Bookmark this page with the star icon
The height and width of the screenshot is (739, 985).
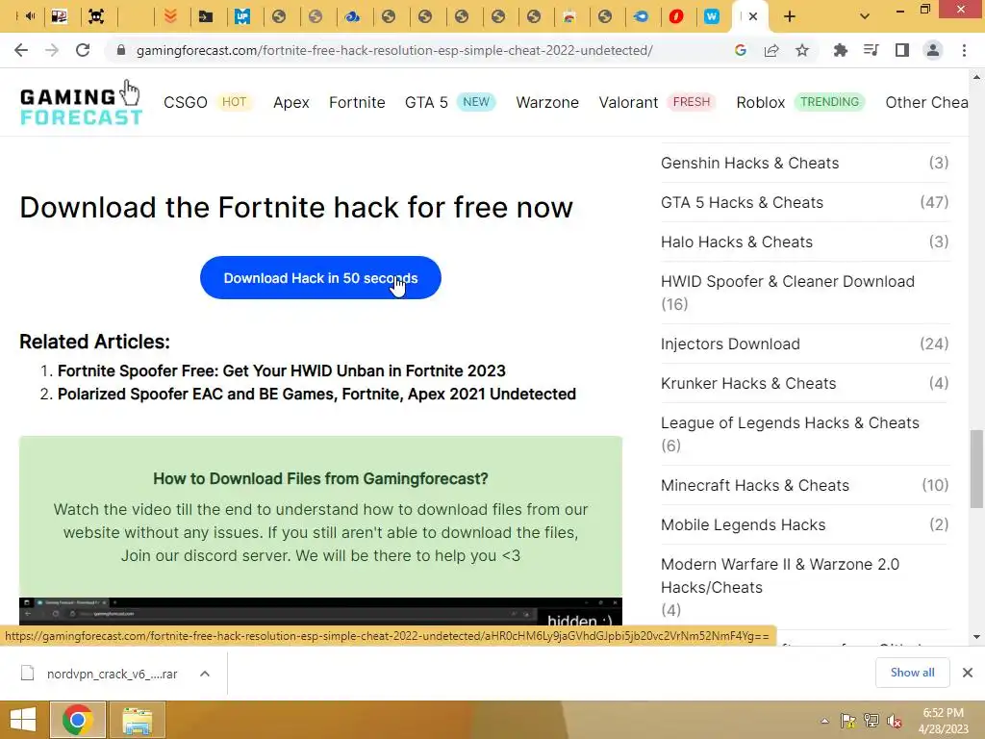[x=802, y=50]
